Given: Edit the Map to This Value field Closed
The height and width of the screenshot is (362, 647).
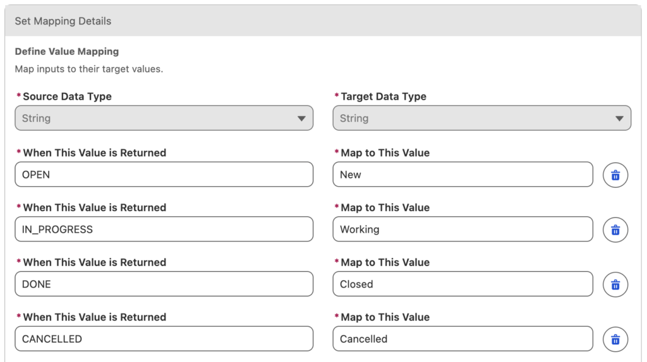Looking at the screenshot, I should (463, 284).
